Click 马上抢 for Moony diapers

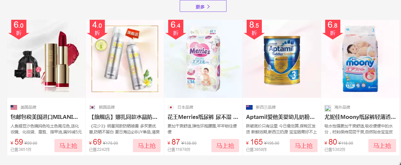[x=382, y=146]
